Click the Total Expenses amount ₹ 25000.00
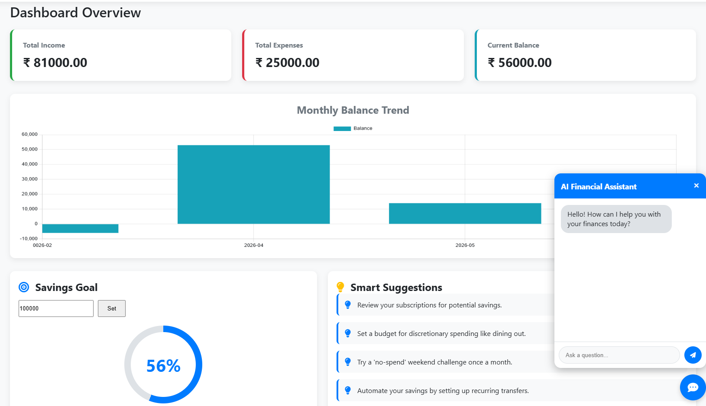 click(287, 63)
